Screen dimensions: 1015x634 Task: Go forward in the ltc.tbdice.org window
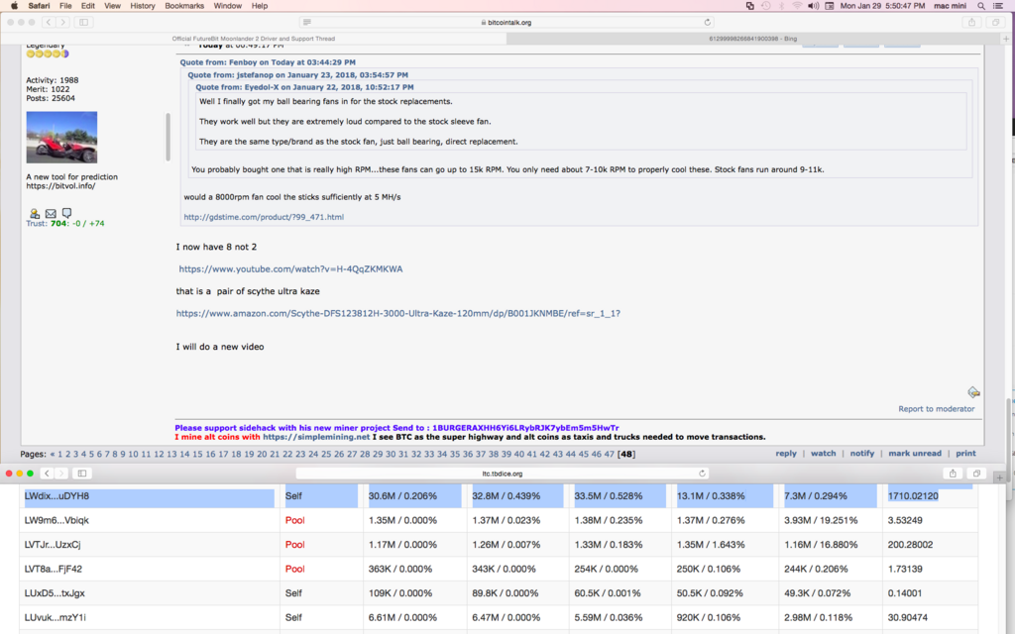tap(61, 474)
